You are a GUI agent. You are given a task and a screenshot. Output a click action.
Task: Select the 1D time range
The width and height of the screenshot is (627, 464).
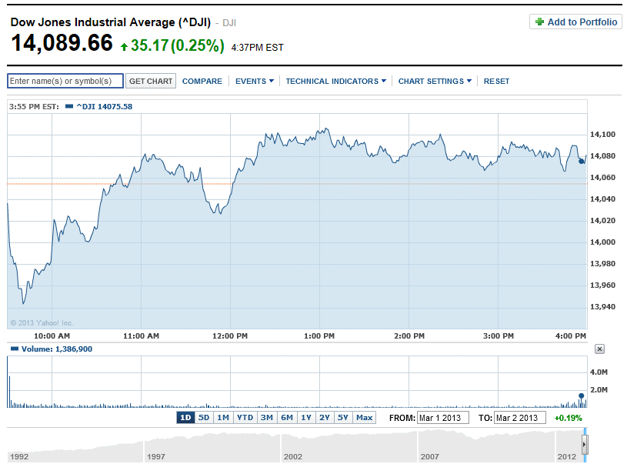click(185, 418)
